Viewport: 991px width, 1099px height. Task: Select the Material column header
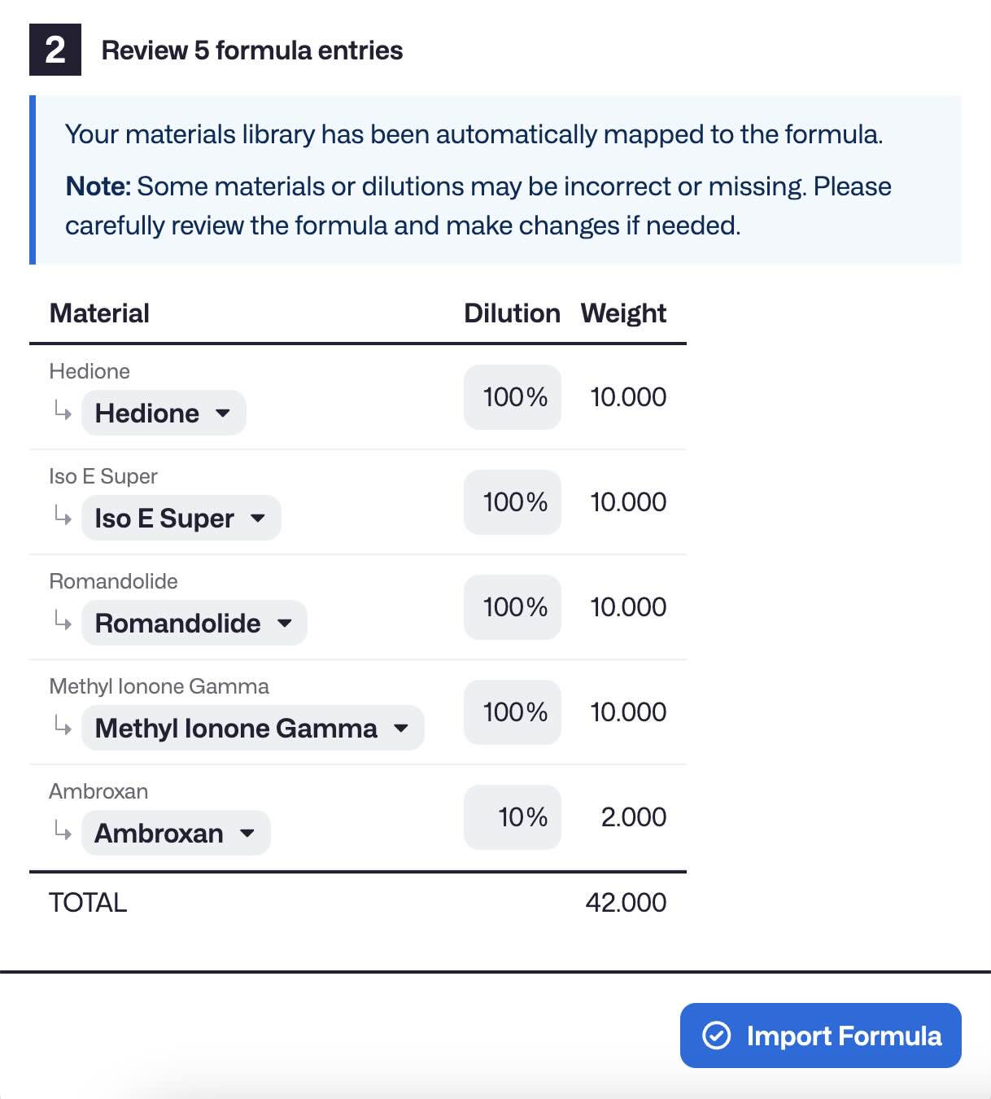click(98, 313)
